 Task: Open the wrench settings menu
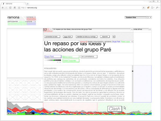(x=158, y=8)
